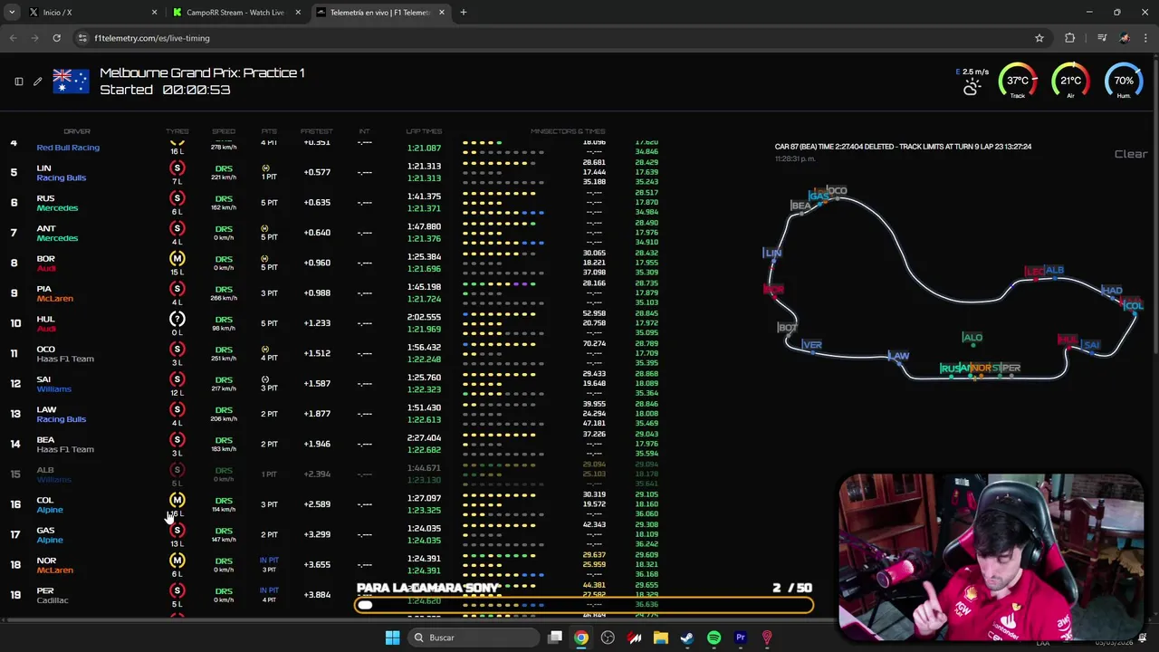The width and height of the screenshot is (1159, 652).
Task: Click the medium tyre icon in BOR row
Action: [177, 259]
